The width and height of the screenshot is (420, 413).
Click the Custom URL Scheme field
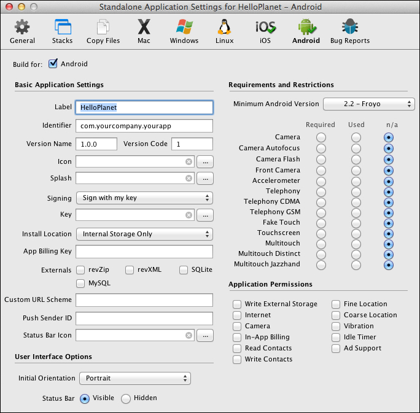(x=144, y=300)
